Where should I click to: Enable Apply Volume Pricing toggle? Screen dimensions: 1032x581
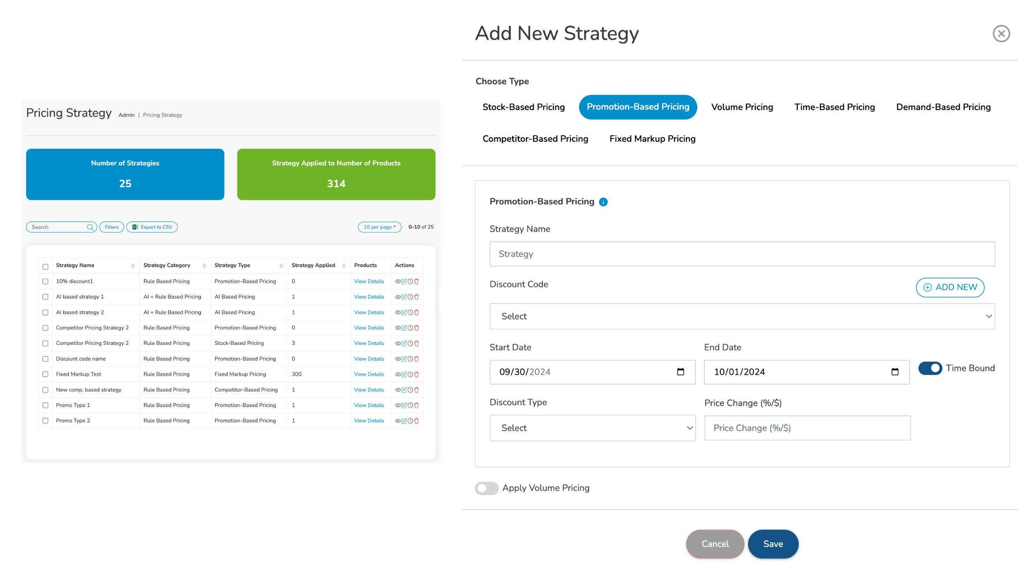pyautogui.click(x=487, y=488)
